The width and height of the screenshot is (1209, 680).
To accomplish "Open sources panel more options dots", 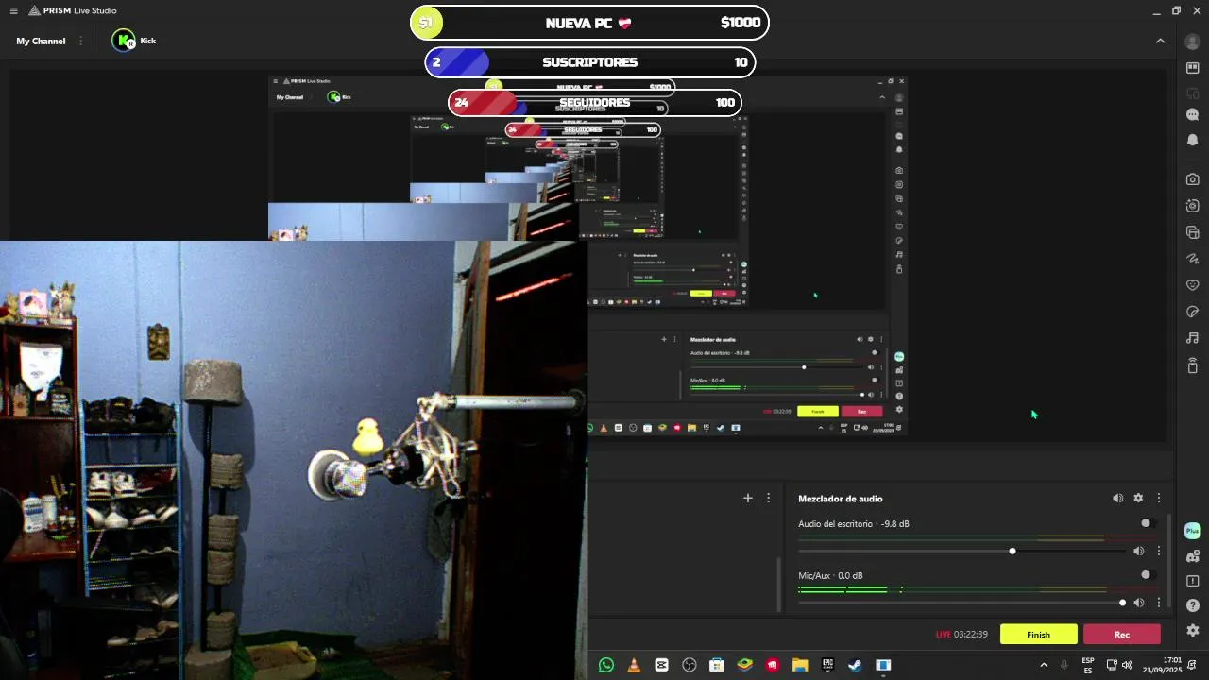I will pos(769,498).
